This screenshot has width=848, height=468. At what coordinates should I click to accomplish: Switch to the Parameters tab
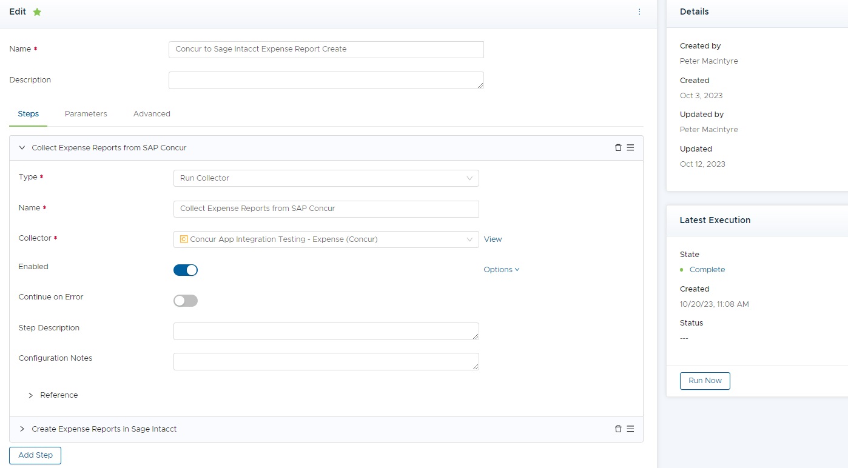(86, 113)
